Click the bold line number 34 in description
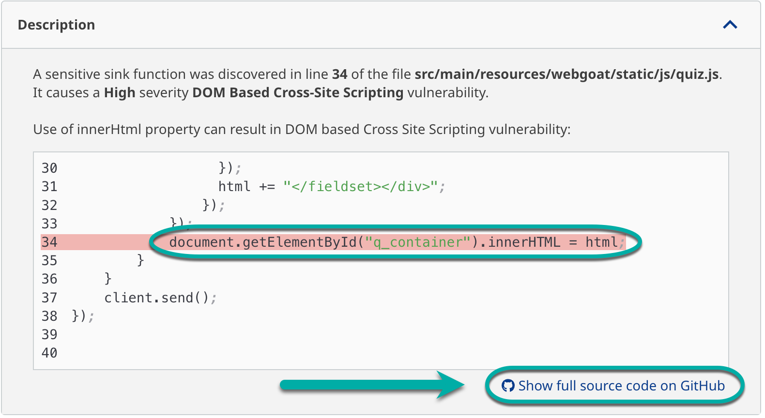The width and height of the screenshot is (765, 418). point(339,74)
